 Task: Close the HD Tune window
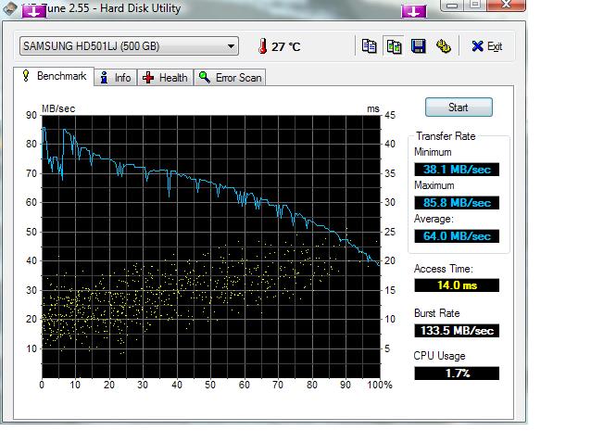506,5
